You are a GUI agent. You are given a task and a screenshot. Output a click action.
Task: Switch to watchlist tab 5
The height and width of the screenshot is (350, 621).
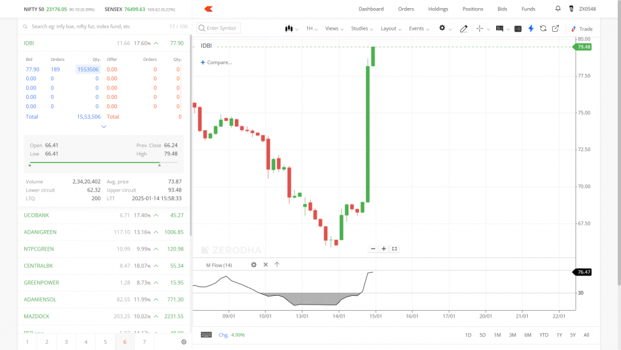pyautogui.click(x=106, y=342)
